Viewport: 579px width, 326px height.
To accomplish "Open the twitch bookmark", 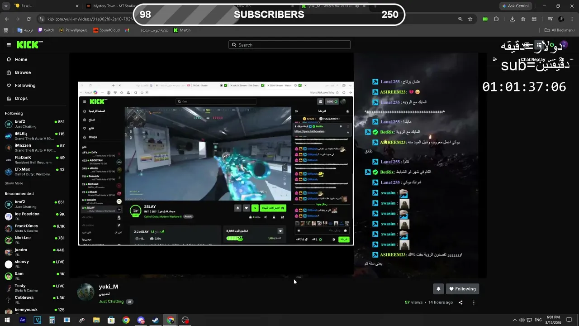I will point(46,30).
